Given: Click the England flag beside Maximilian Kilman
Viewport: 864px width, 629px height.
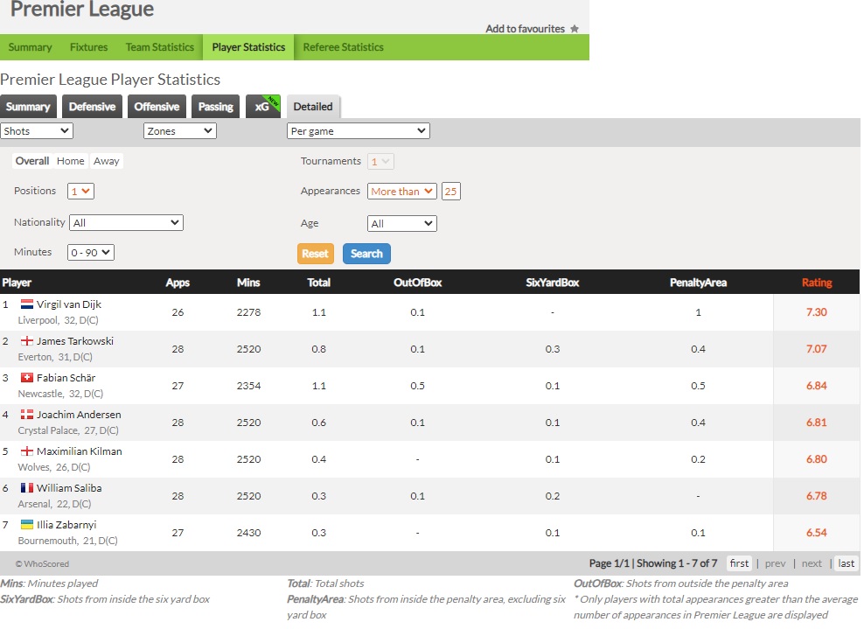Looking at the screenshot, I should (27, 451).
